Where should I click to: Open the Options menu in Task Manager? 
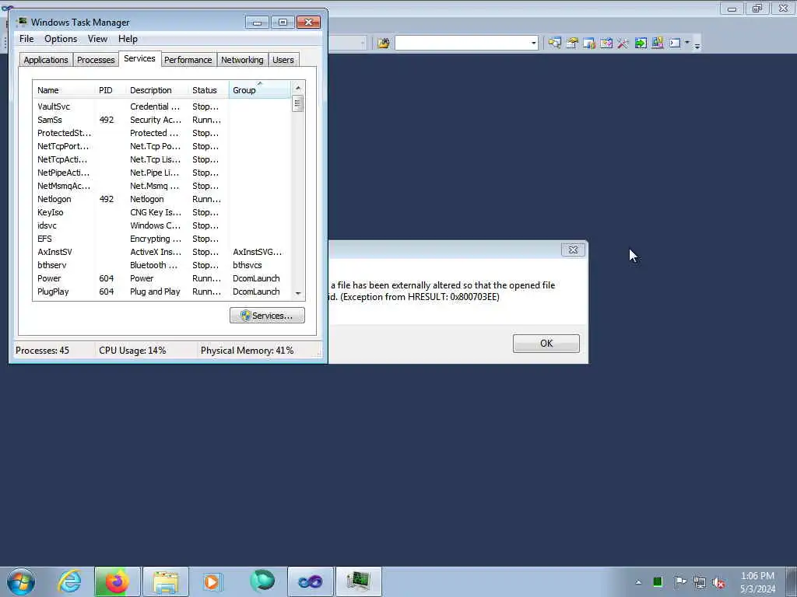pyautogui.click(x=61, y=39)
